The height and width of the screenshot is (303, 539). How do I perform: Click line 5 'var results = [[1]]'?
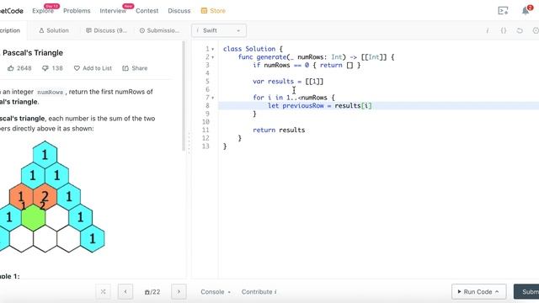(288, 82)
